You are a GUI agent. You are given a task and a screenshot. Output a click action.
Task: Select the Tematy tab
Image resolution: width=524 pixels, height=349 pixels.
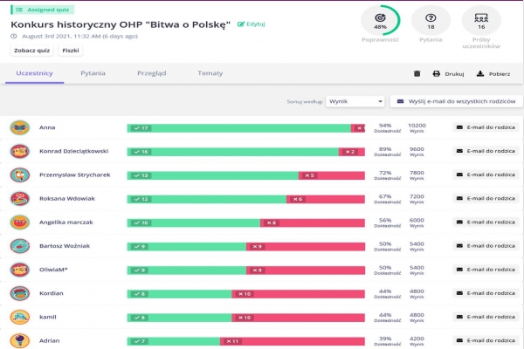[x=210, y=74]
